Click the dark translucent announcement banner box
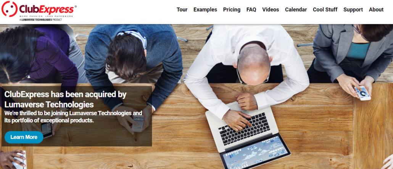Image resolution: width=393 pixels, height=169 pixels. coord(77,116)
